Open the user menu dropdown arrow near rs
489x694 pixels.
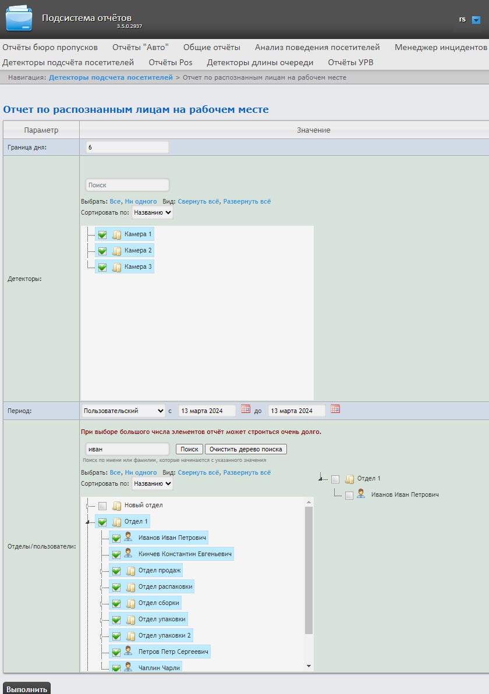pos(476,20)
